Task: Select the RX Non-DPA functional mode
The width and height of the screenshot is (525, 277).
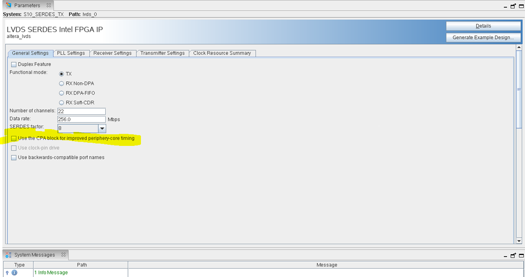Action: [61, 84]
